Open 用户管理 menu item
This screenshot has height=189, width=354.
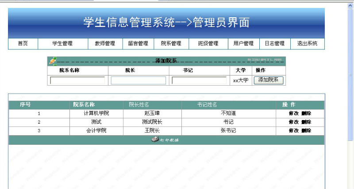tap(243, 43)
